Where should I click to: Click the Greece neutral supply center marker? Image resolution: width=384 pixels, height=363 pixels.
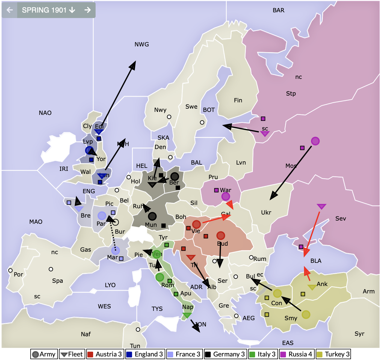pos(236,316)
